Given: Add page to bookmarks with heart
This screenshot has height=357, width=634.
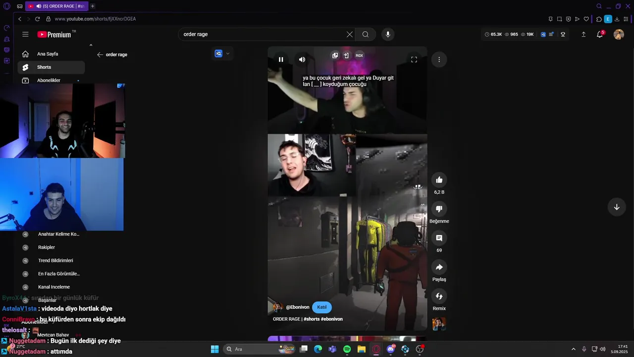Looking at the screenshot, I should [x=586, y=19].
